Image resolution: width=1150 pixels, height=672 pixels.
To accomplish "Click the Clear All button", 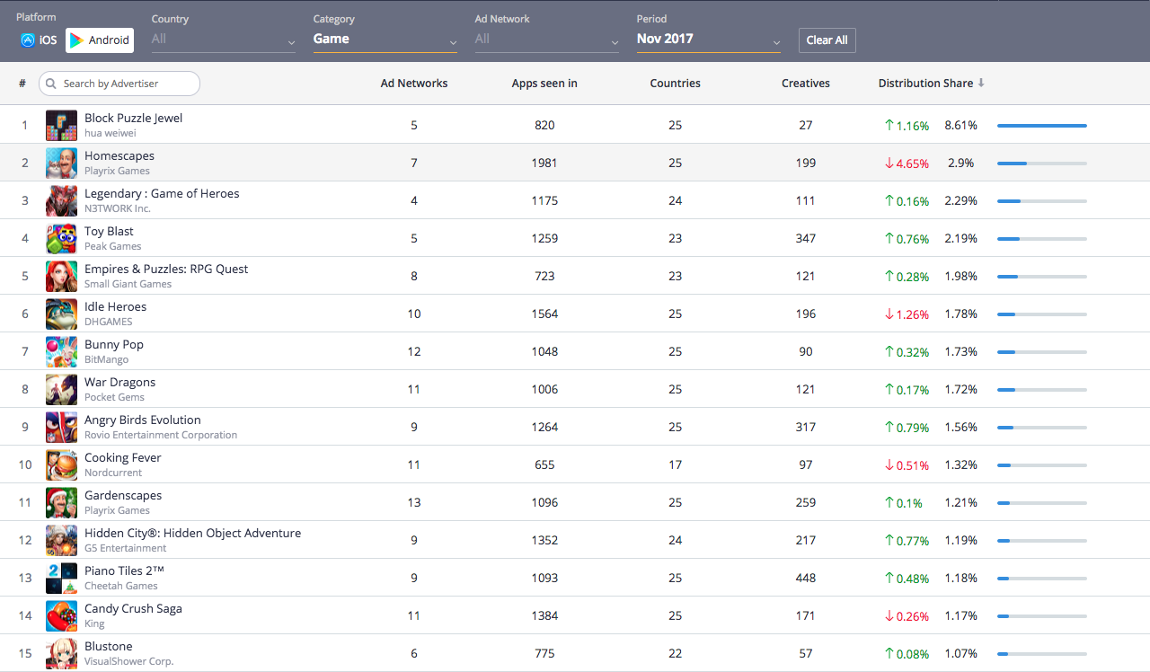I will pyautogui.click(x=827, y=40).
